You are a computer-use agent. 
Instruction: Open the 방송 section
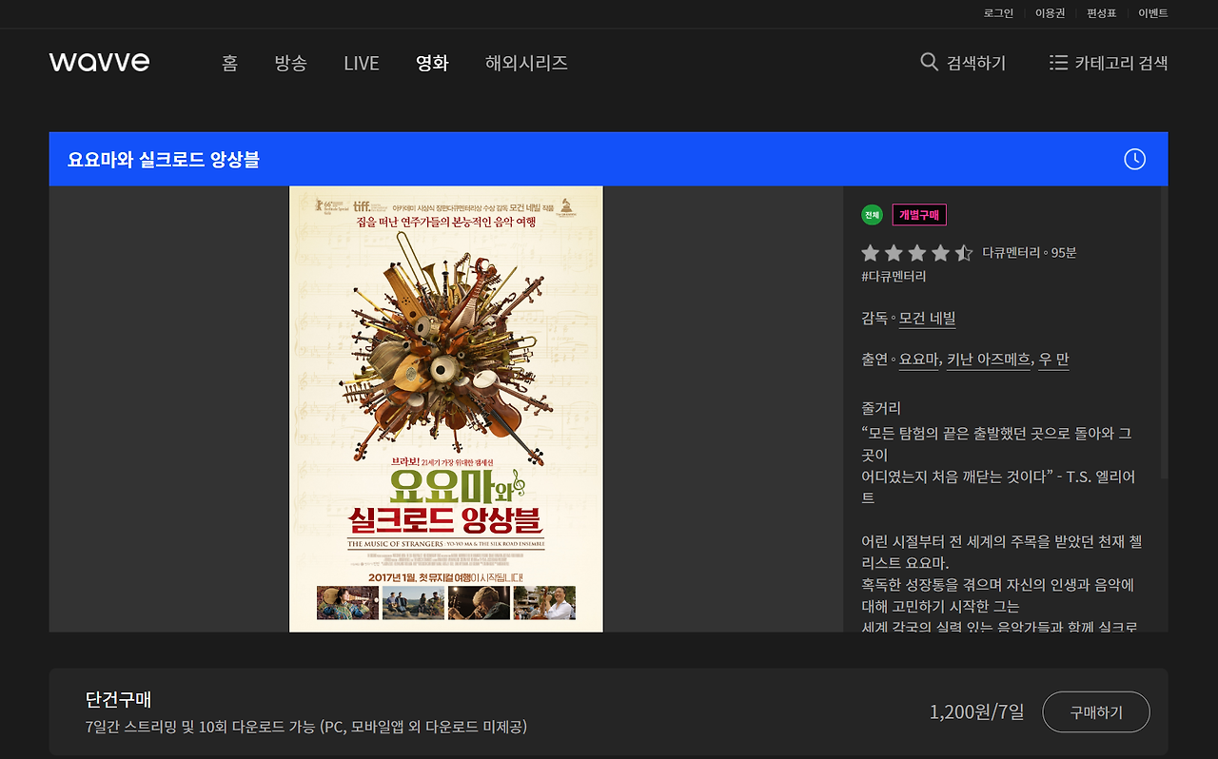point(290,63)
